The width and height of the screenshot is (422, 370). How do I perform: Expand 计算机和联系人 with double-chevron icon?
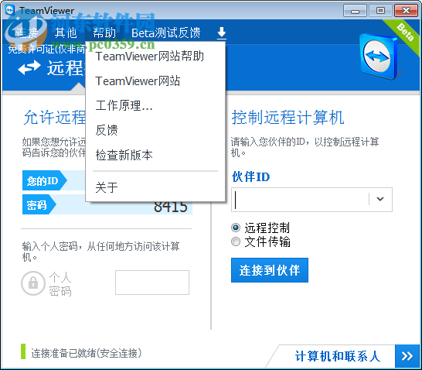click(x=407, y=356)
